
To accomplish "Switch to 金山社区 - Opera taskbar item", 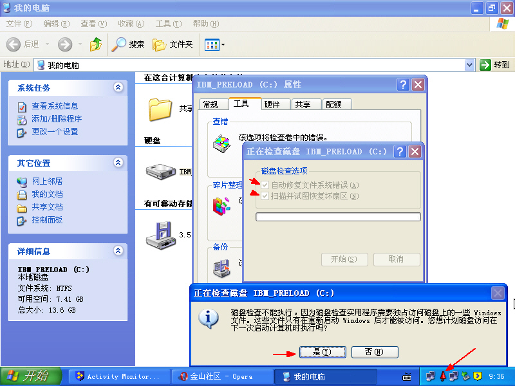I will point(222,376).
